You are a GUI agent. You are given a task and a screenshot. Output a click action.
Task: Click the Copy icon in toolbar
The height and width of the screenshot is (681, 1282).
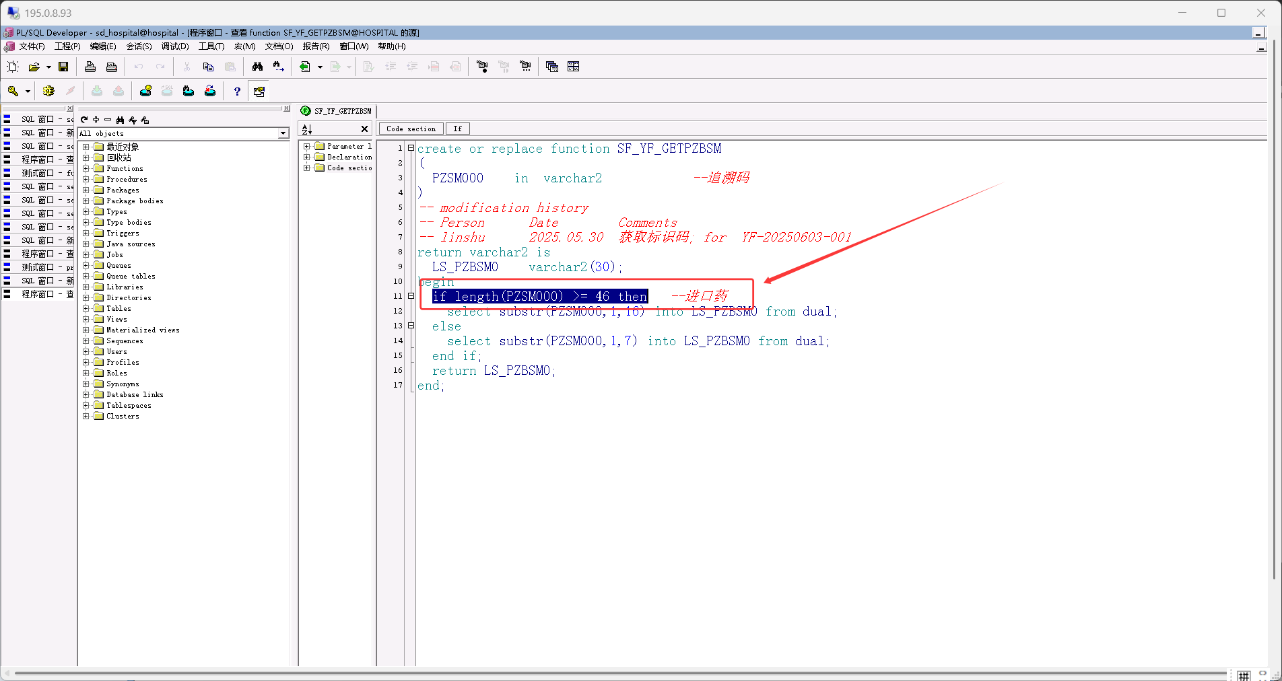208,67
